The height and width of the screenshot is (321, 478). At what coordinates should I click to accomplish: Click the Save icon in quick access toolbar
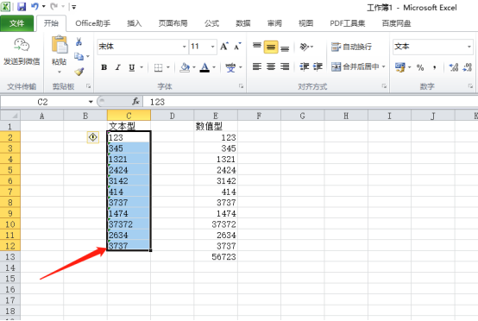tap(22, 6)
